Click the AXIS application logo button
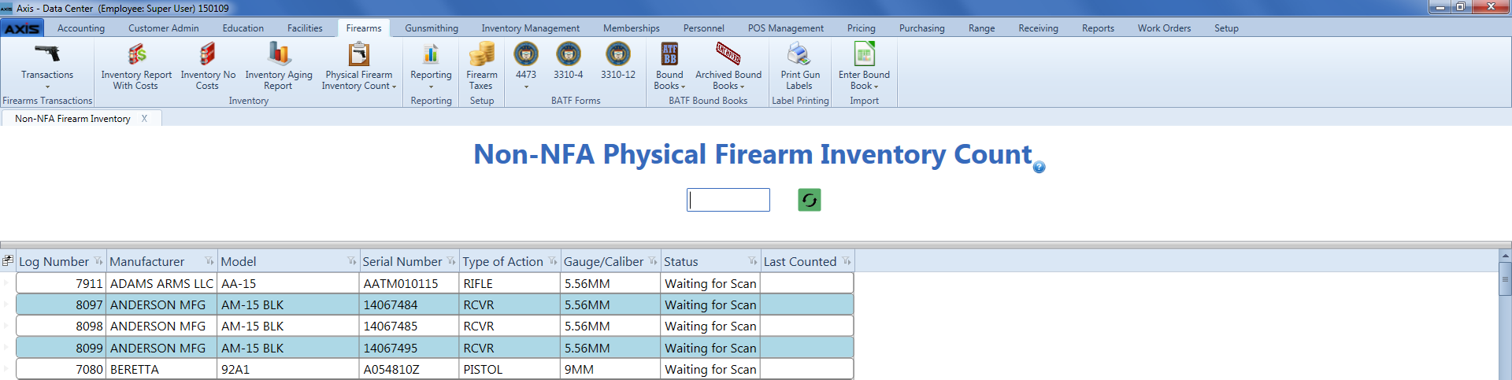 pos(22,28)
